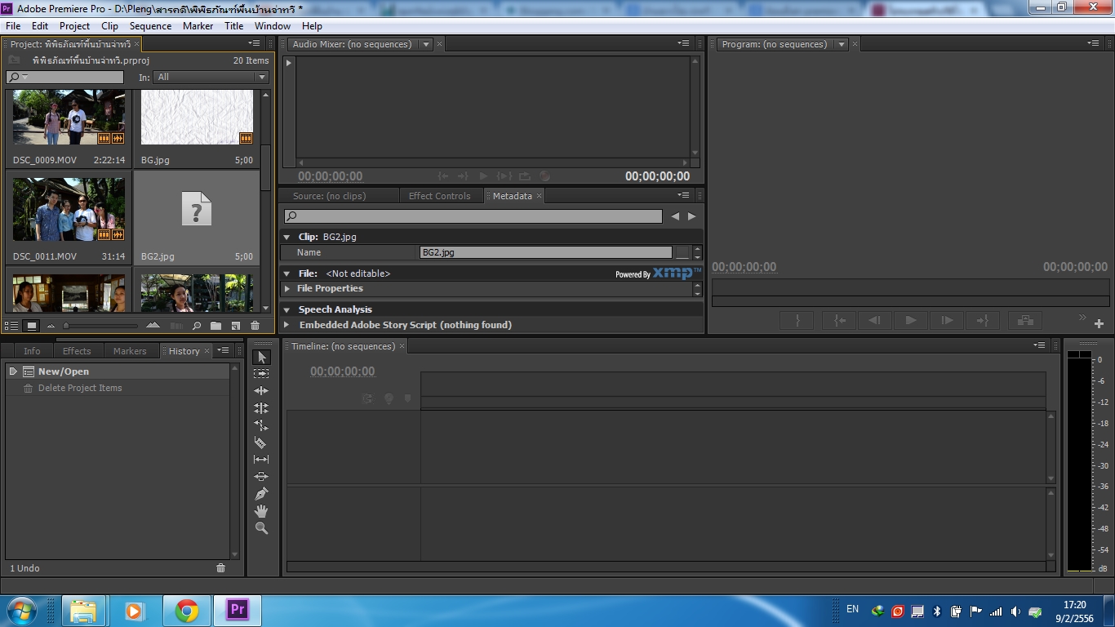This screenshot has height=627, width=1115.
Task: Open Windows Start menu
Action: (x=21, y=611)
